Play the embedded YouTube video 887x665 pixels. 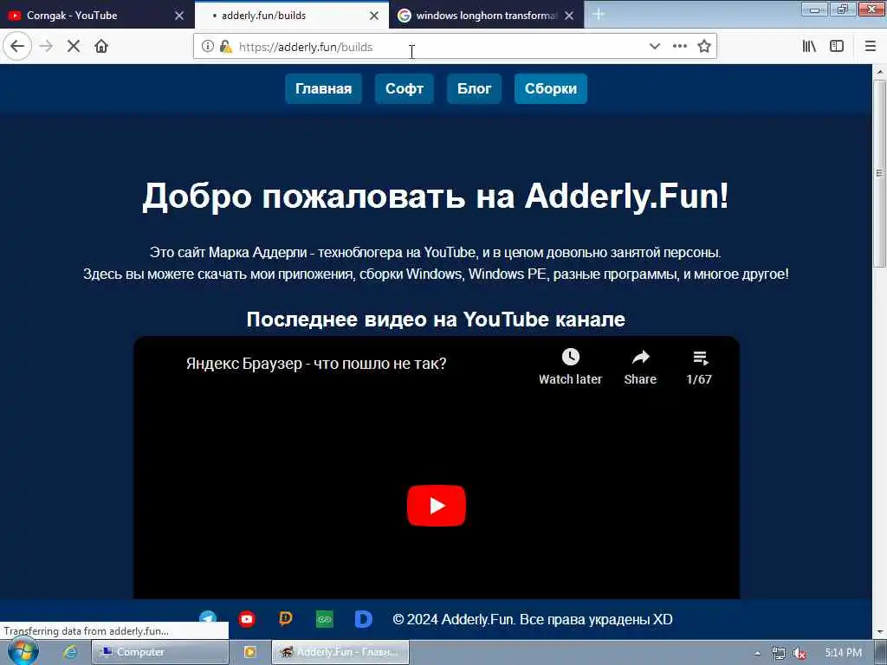point(437,506)
